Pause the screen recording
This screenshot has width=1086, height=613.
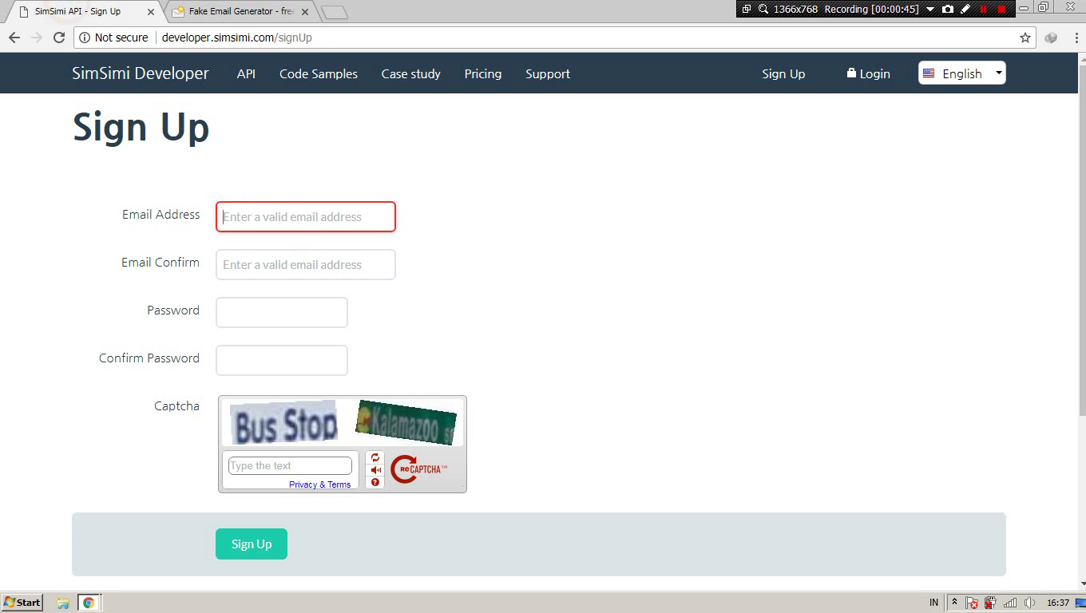click(983, 9)
